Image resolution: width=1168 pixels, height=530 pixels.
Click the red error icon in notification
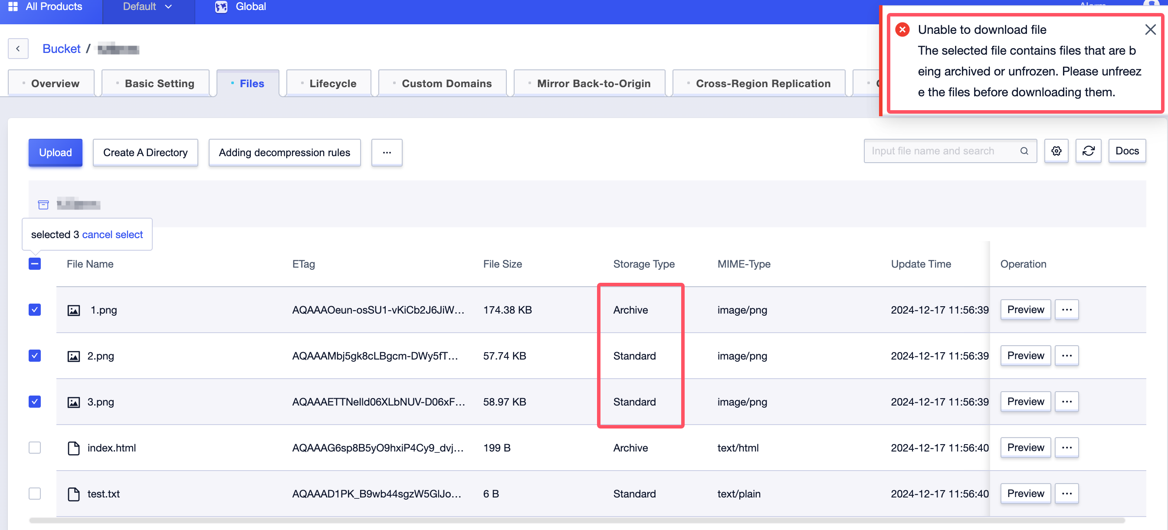tap(902, 29)
